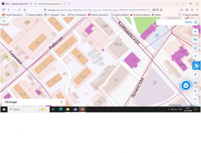Open the browser hamburger menu

[197, 10]
